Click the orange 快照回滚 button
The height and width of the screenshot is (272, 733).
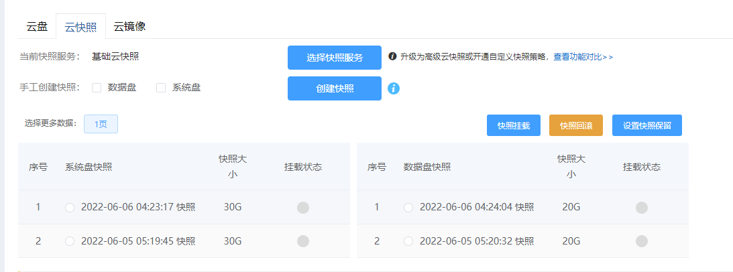(575, 125)
